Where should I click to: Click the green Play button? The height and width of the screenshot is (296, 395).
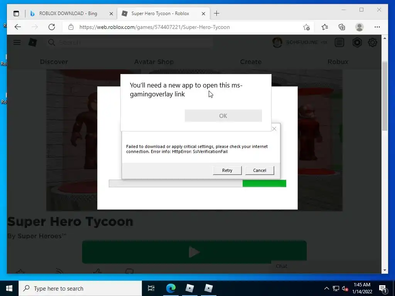pyautogui.click(x=194, y=252)
